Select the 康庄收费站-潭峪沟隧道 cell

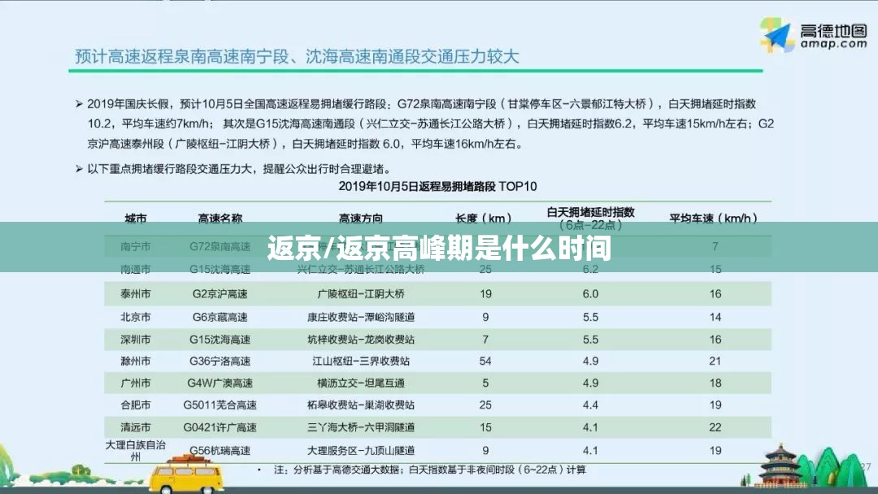coord(361,317)
